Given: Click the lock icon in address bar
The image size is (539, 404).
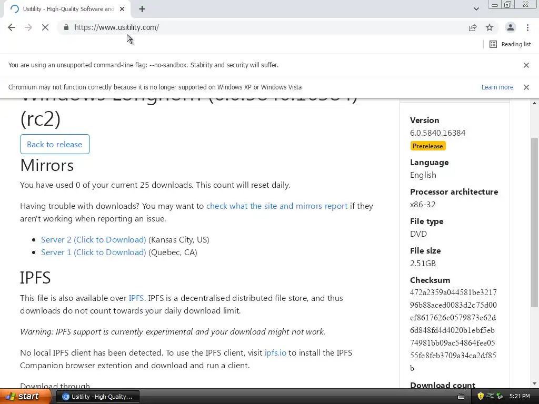Looking at the screenshot, I should 66,27.
